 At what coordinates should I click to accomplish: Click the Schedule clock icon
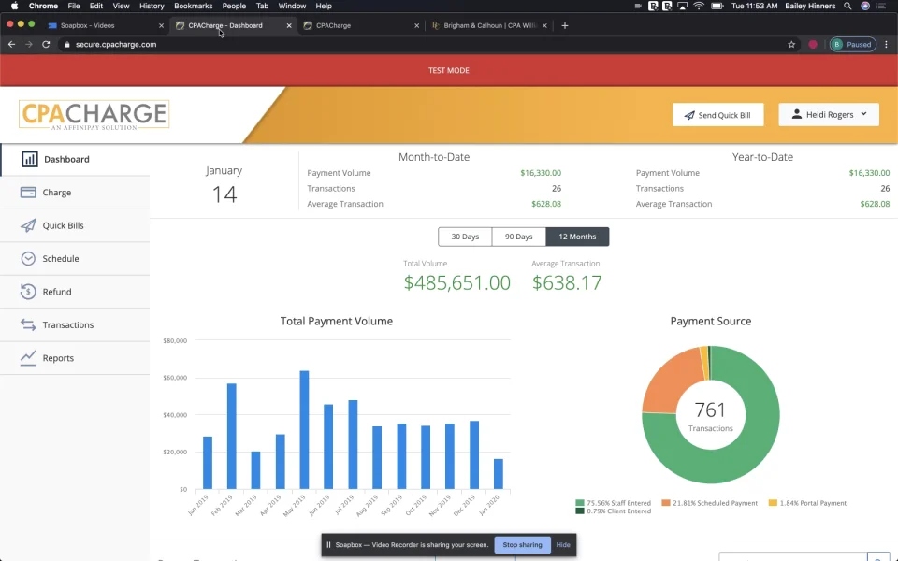(28, 259)
